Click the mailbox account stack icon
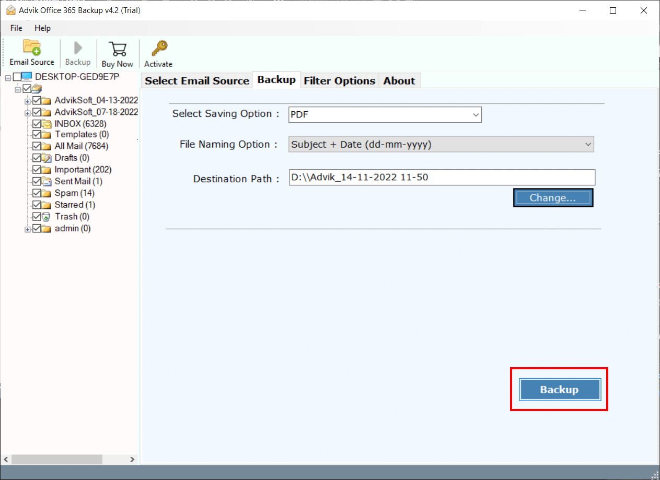660x480 pixels. 36,88
